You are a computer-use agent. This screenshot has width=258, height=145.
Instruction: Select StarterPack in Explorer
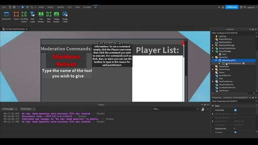(x=224, y=66)
